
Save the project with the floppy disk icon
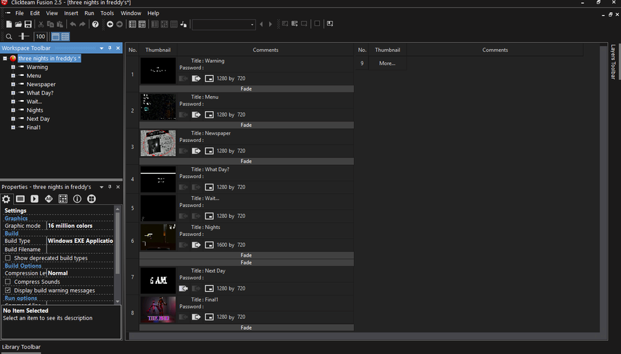point(28,24)
